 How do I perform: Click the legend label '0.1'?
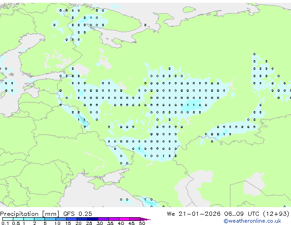pyautogui.click(x=5, y=223)
